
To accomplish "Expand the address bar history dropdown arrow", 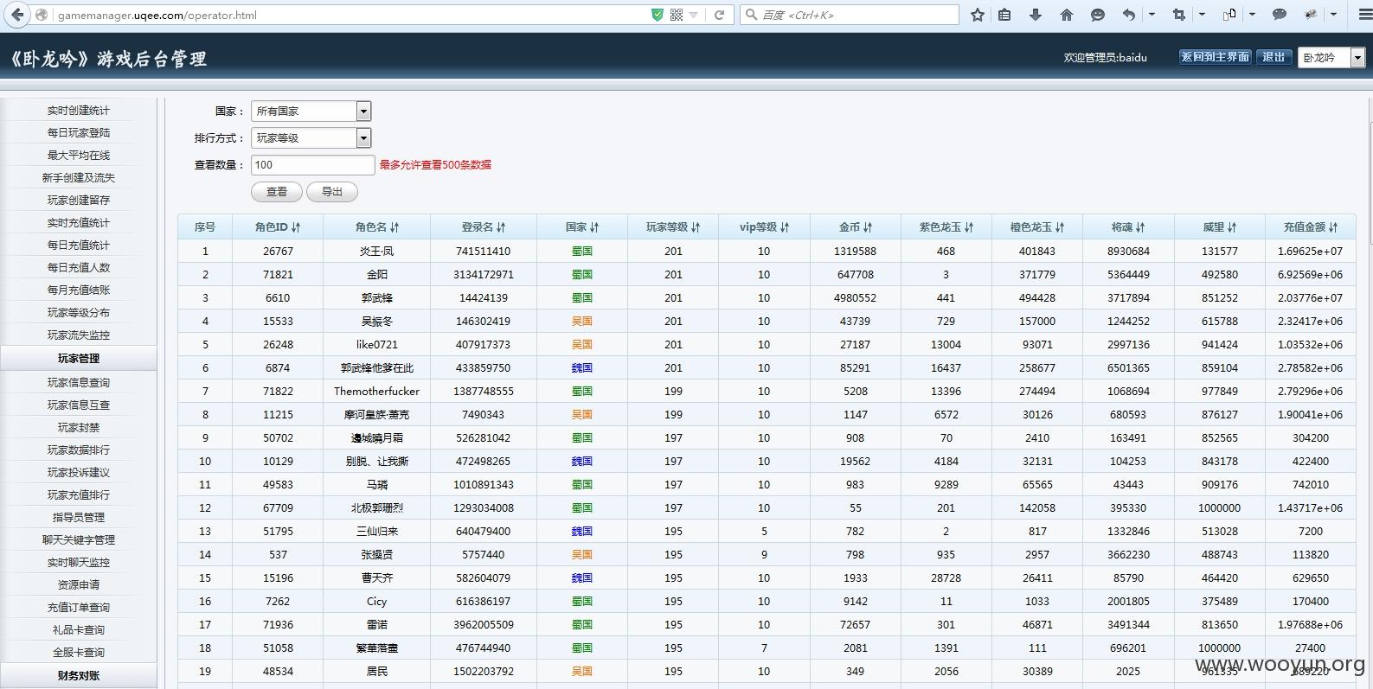I will click(694, 15).
